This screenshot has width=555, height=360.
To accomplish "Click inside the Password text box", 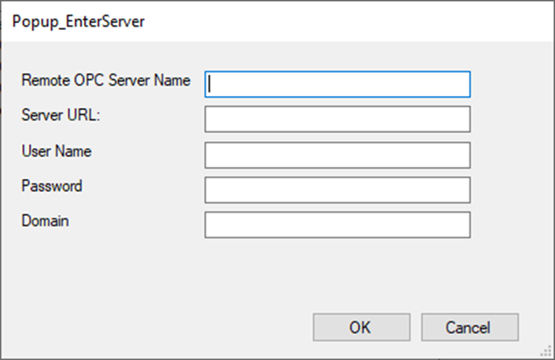I will click(x=337, y=190).
